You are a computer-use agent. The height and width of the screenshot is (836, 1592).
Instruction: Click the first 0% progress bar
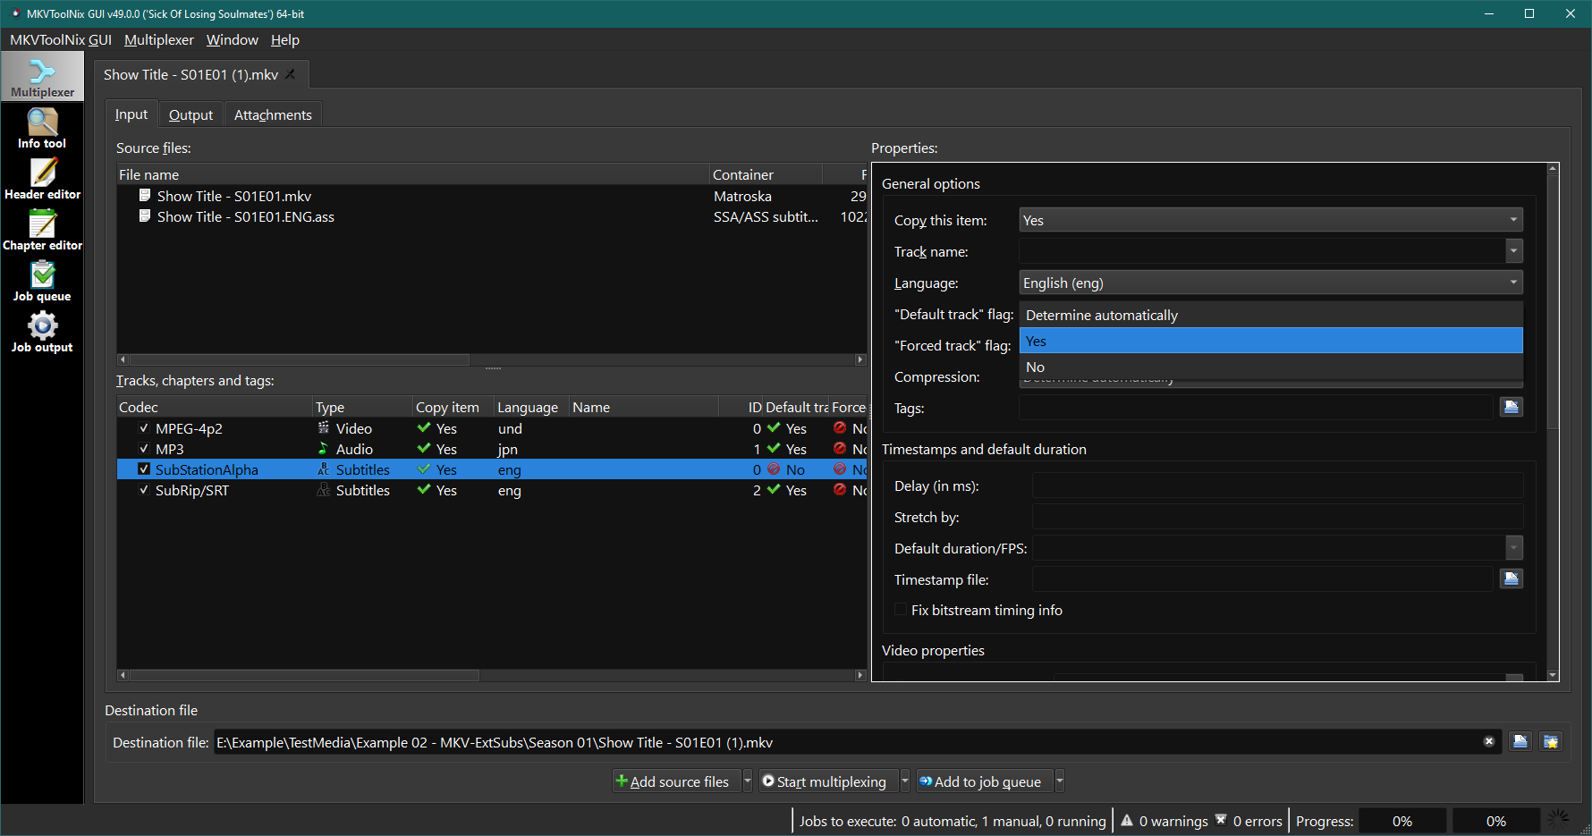click(x=1402, y=821)
